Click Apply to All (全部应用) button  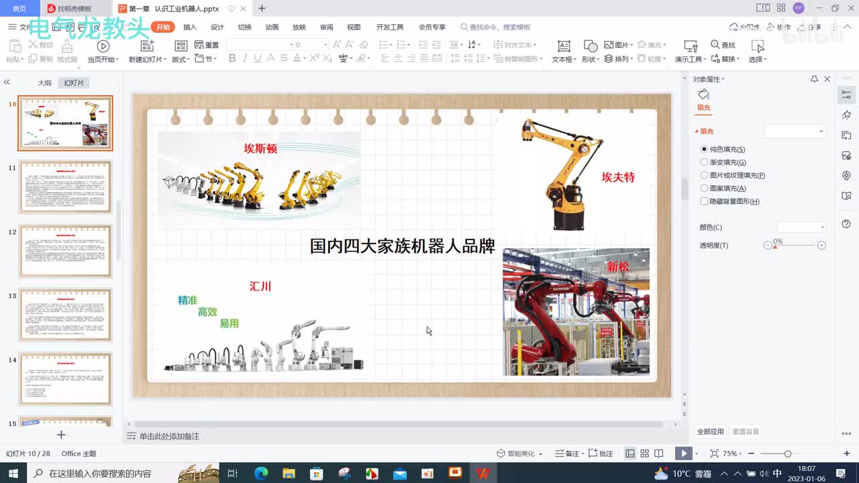(x=710, y=431)
